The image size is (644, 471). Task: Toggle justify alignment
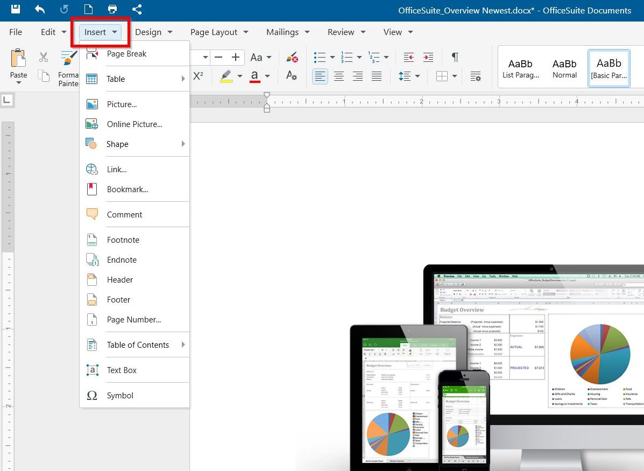pos(377,76)
